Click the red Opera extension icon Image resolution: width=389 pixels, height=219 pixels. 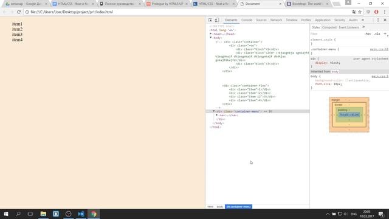pyautogui.click(x=376, y=12)
